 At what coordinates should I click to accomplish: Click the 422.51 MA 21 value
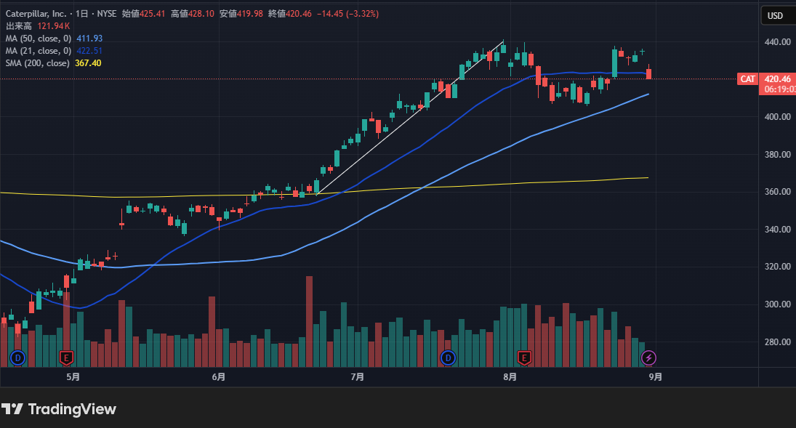point(89,51)
